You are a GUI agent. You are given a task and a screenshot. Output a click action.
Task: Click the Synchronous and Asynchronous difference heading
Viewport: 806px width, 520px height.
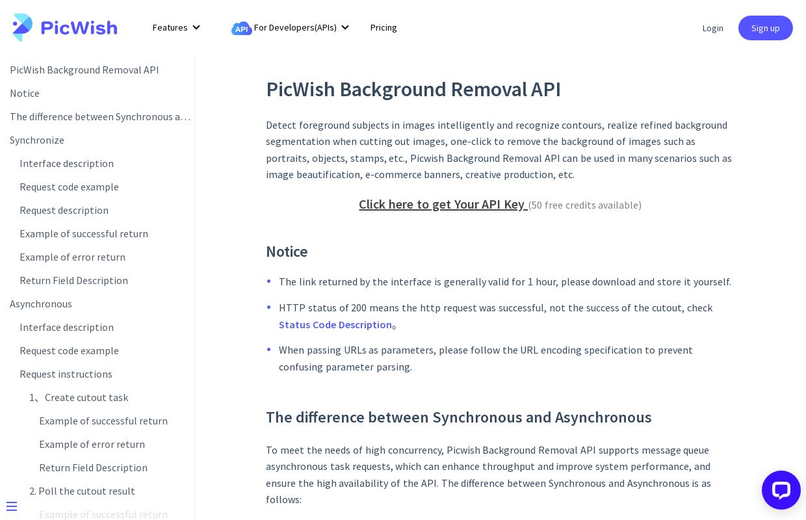tap(458, 417)
